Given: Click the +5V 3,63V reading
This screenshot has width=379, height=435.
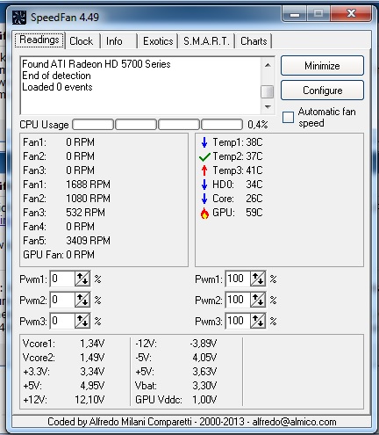Looking at the screenshot, I should coord(175,372).
